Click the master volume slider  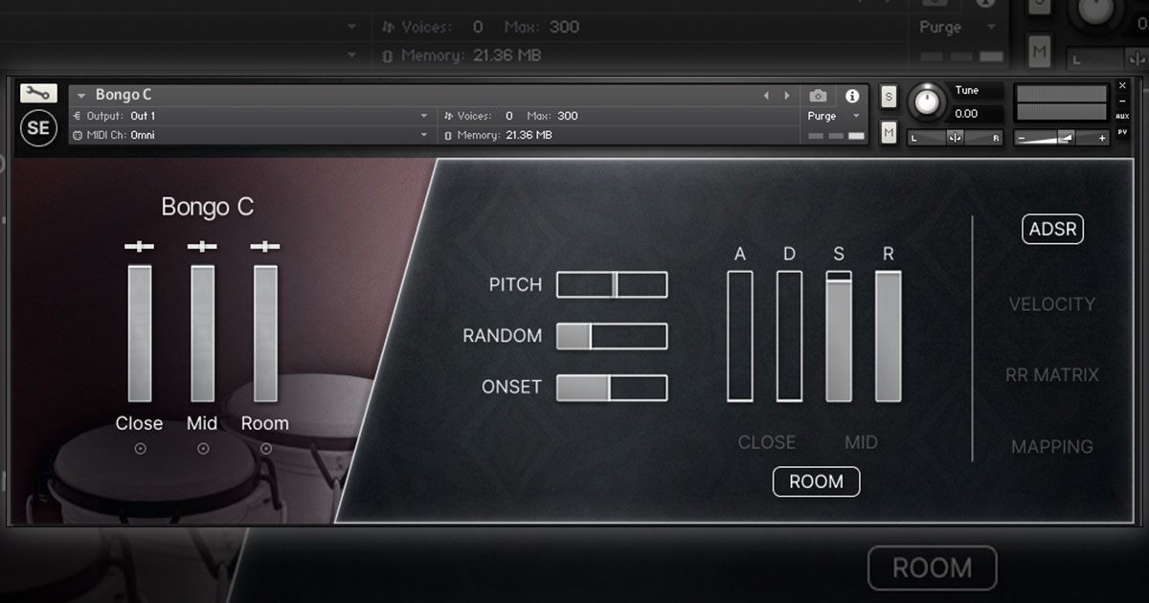click(1061, 138)
